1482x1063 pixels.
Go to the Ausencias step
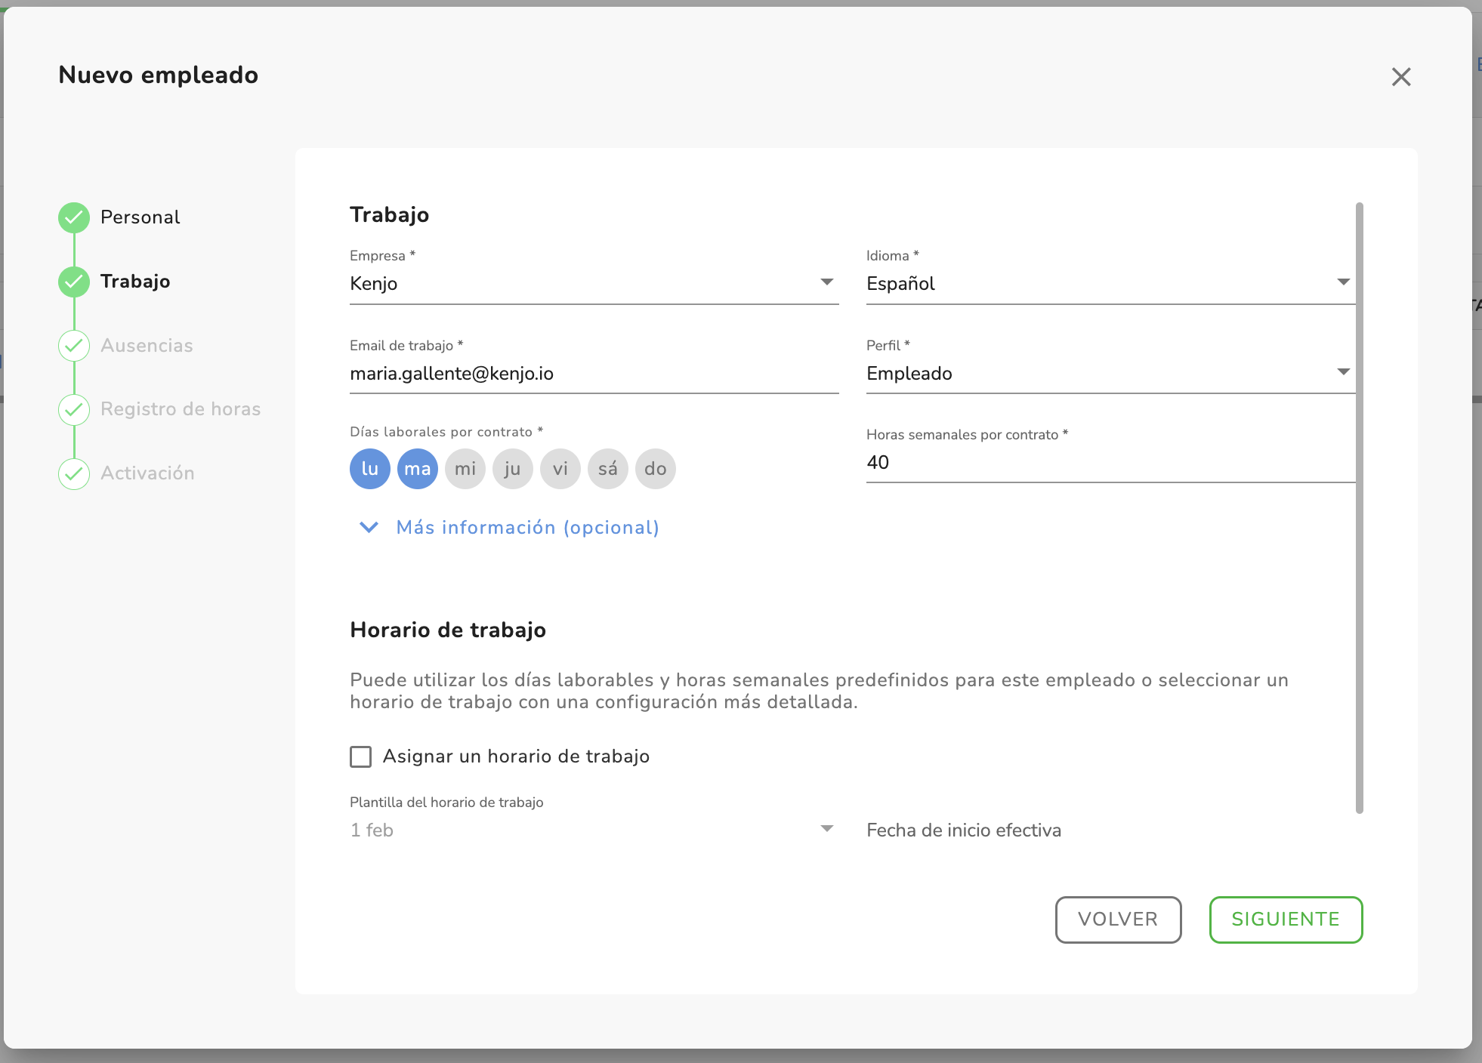[147, 346]
